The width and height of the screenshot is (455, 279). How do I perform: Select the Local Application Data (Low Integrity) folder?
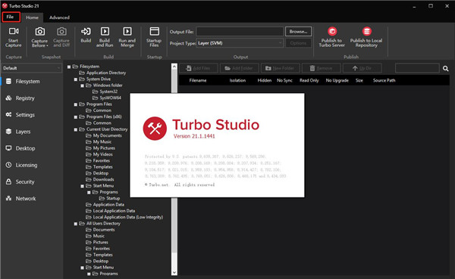coord(124,217)
